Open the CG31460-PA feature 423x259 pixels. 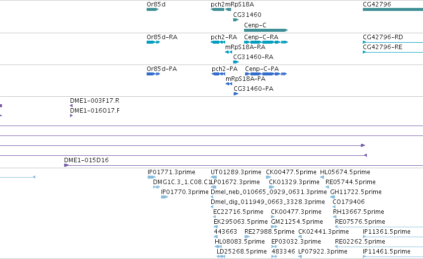click(x=236, y=94)
